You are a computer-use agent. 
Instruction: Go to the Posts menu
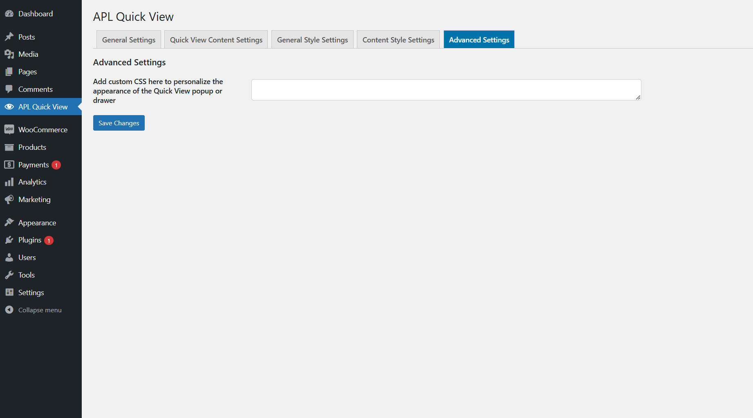click(x=41, y=37)
